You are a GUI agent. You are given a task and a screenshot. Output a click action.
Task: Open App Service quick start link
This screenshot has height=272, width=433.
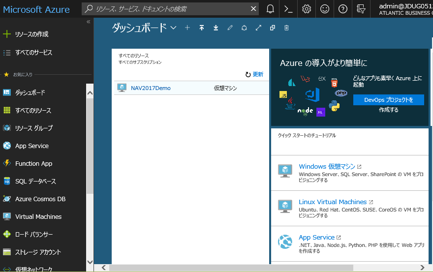[316, 238]
